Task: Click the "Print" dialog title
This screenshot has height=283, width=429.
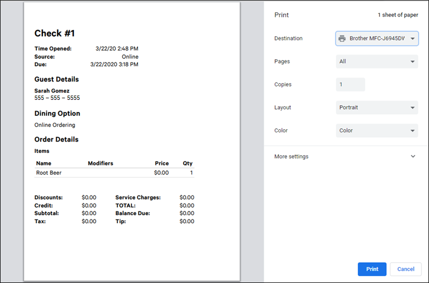Action: (x=281, y=15)
